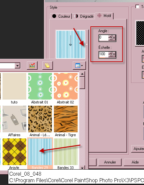The image size is (144, 185).
Task: Click the blue striped current pattern preview
Action: 71,44
